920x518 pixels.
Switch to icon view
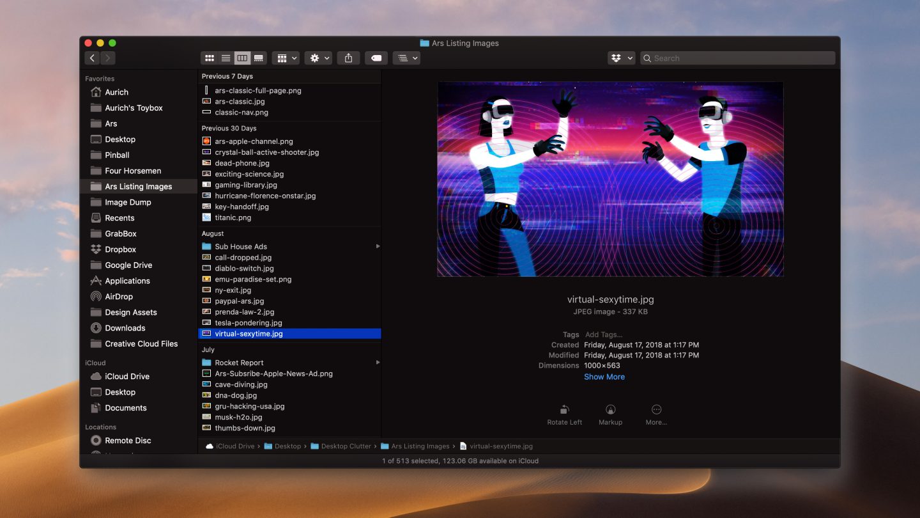click(x=209, y=58)
